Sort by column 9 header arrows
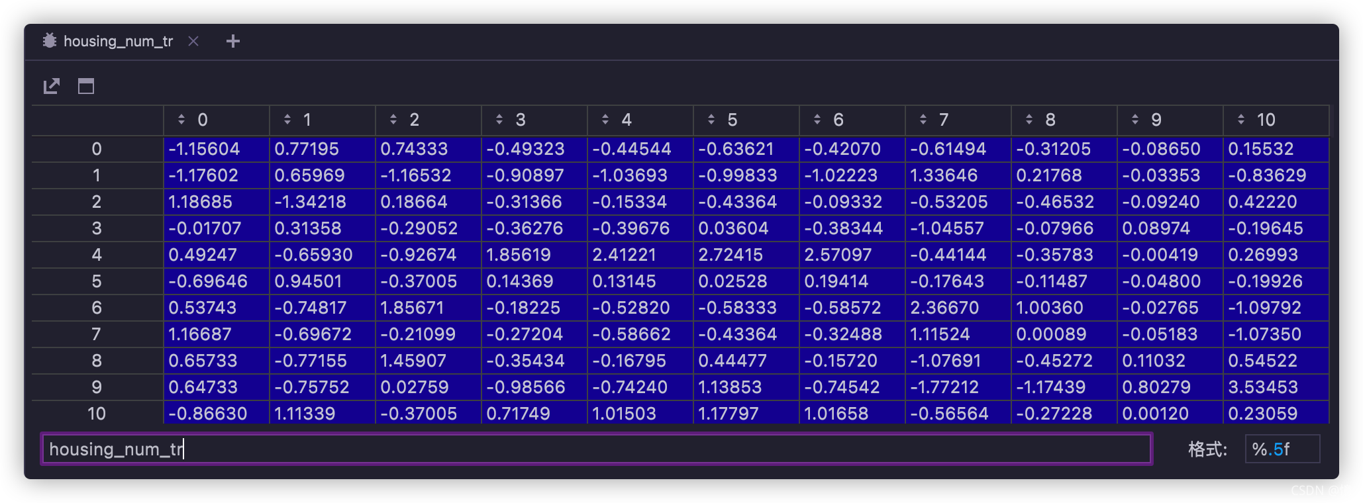Screen dimensions: 1363x503 pyautogui.click(x=1135, y=120)
